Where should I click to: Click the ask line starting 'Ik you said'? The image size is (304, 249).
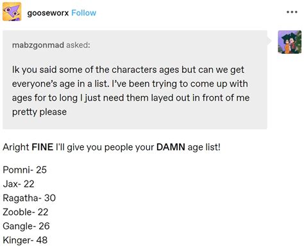tap(128, 70)
